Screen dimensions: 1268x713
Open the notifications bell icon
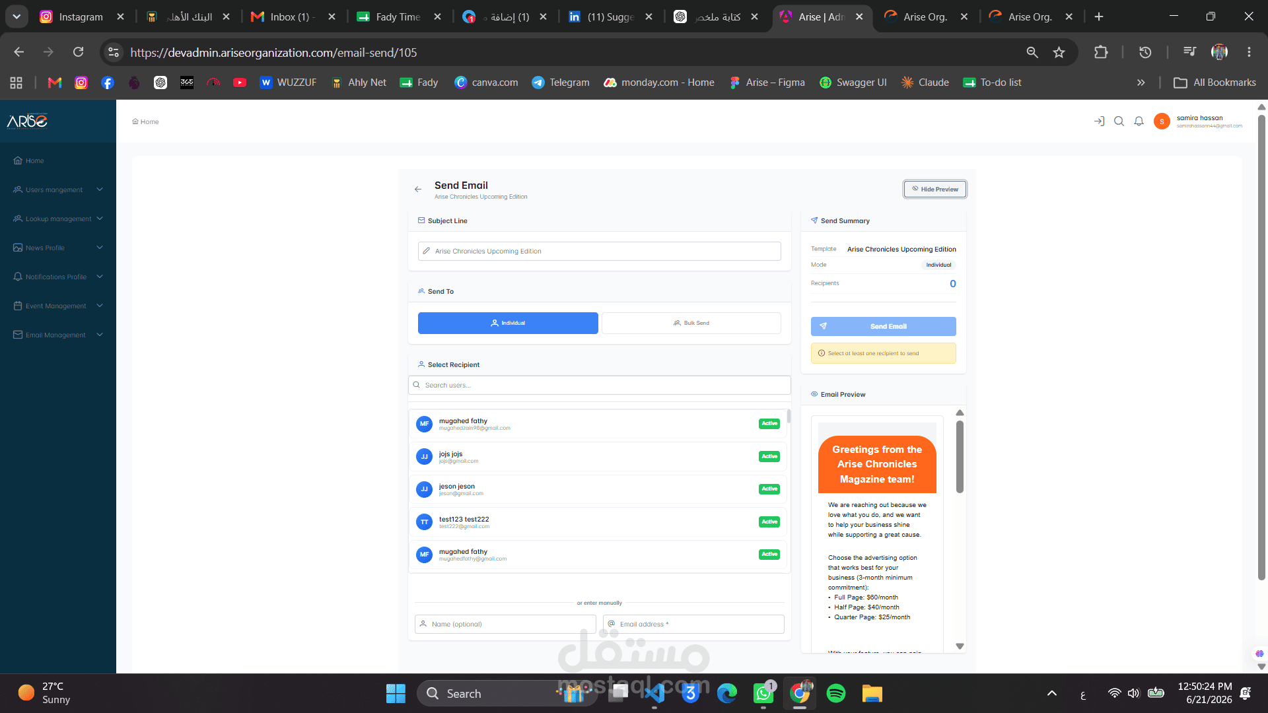pyautogui.click(x=1139, y=121)
